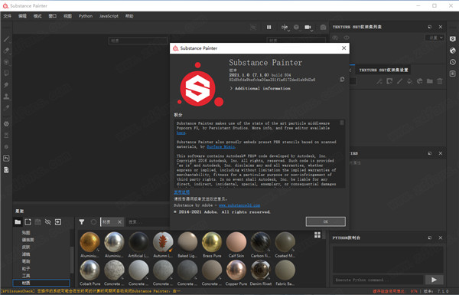Viewport: 459px width, 295px height.
Task: Pause the viewport rendering
Action: click(x=269, y=28)
